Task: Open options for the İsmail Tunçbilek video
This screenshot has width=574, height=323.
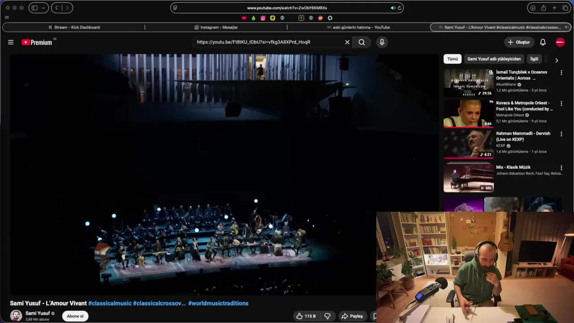Action: [561, 73]
